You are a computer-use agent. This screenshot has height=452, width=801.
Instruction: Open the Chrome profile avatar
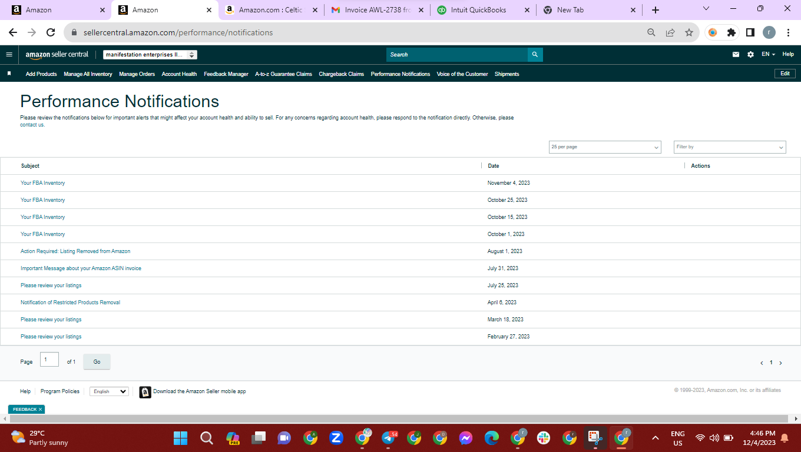(769, 33)
